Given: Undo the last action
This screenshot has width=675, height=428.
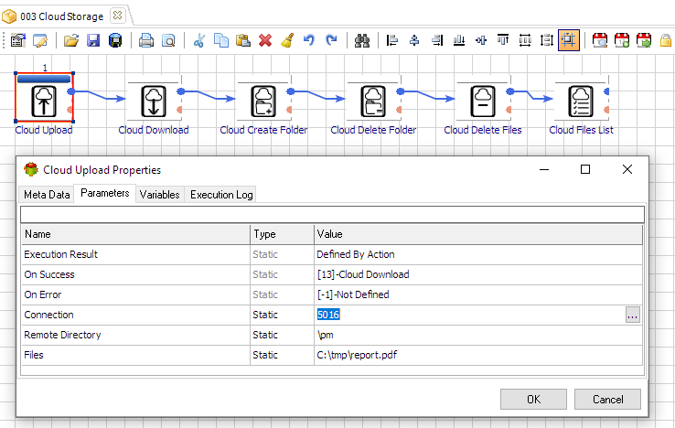Looking at the screenshot, I should [x=308, y=40].
